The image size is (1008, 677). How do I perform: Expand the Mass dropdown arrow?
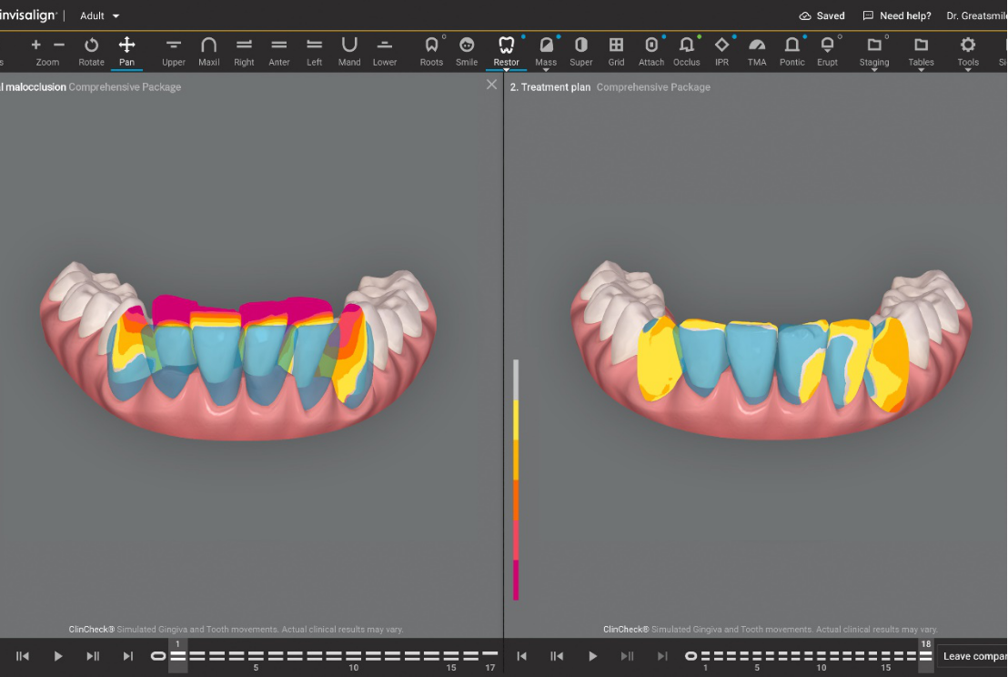pos(546,69)
